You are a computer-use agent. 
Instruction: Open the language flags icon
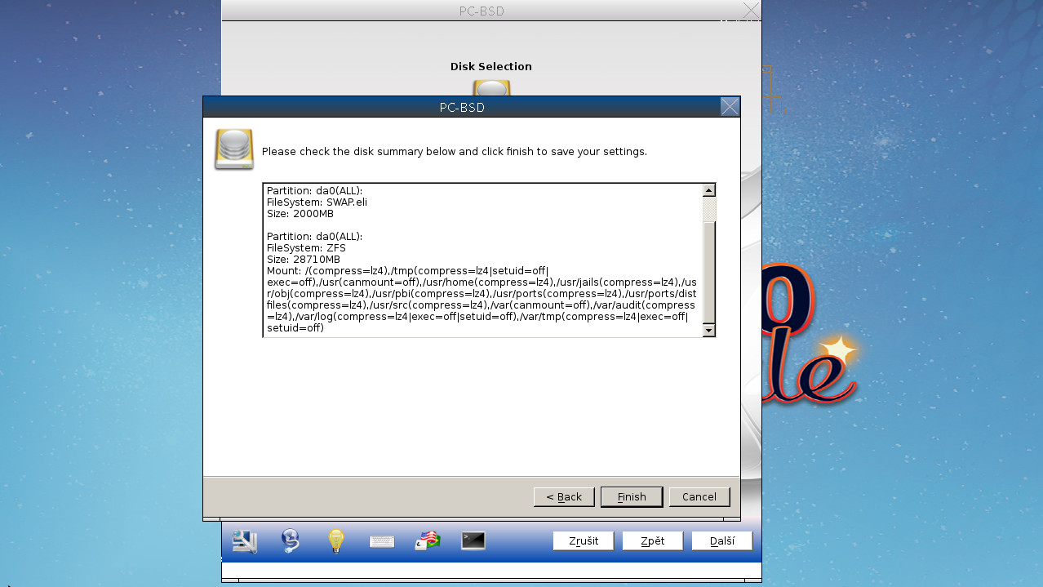[x=427, y=540]
